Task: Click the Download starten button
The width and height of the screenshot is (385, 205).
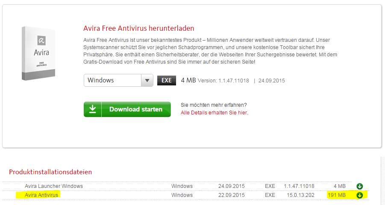Action: point(127,109)
